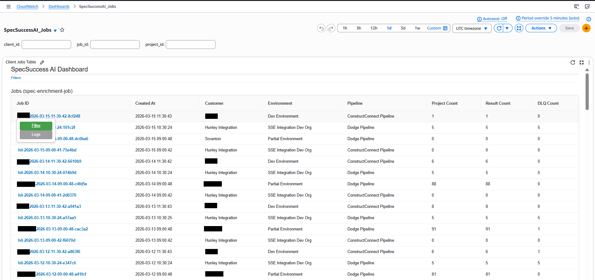Open the UTC timezone dropdown
The image size is (595, 280).
(472, 28)
